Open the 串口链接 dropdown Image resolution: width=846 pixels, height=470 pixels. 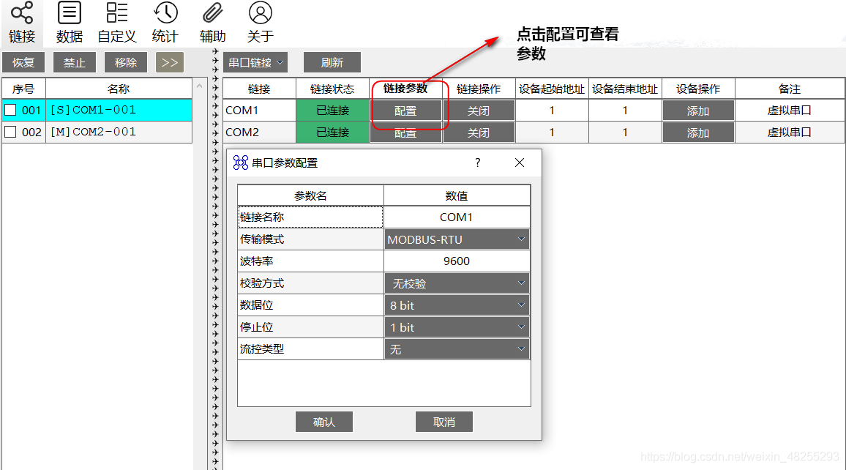[x=255, y=63]
